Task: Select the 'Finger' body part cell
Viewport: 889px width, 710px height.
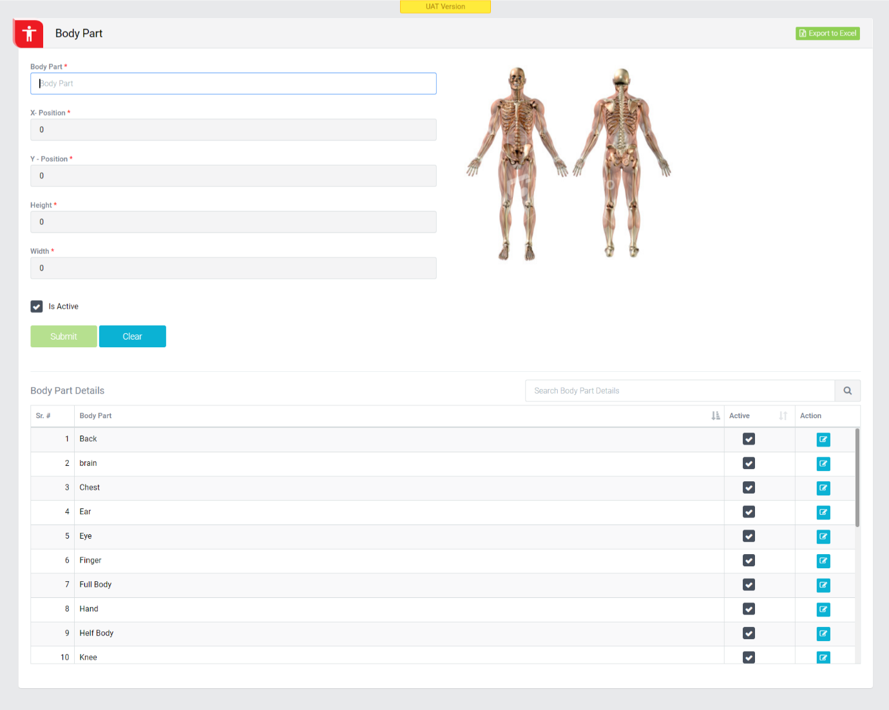Action: pos(399,561)
